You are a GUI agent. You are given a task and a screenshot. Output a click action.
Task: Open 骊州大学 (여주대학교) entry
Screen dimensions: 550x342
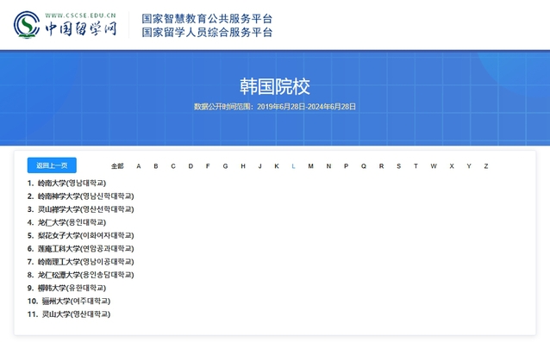pos(76,301)
